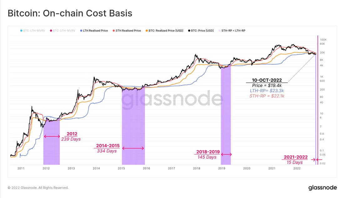344x198 pixels.
Task: Click the Bitcoin: On-chain Cost Basis title
Action: pyautogui.click(x=70, y=13)
